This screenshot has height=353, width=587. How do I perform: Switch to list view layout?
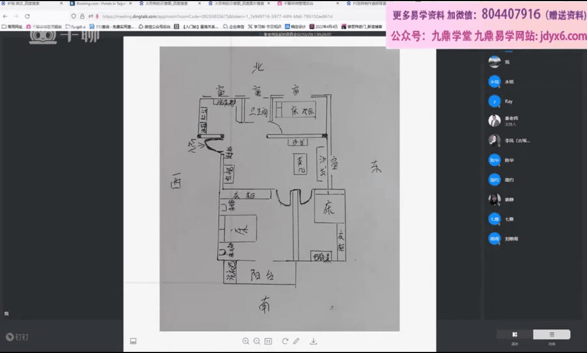click(552, 335)
